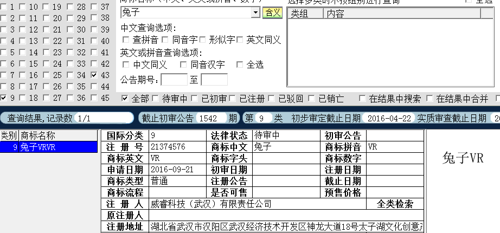Click the 1542 announcement issue field

pos(210,119)
